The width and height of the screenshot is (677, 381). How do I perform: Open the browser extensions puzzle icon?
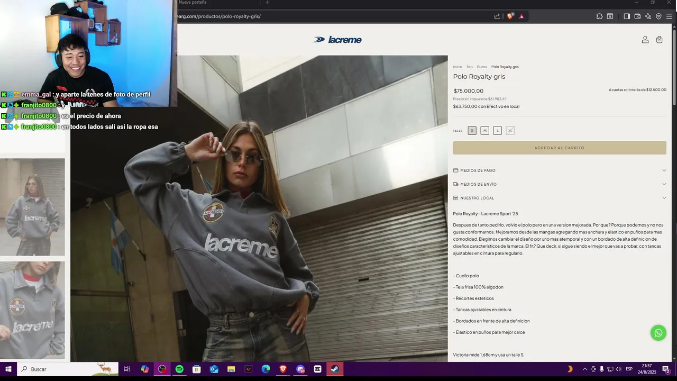click(x=599, y=16)
